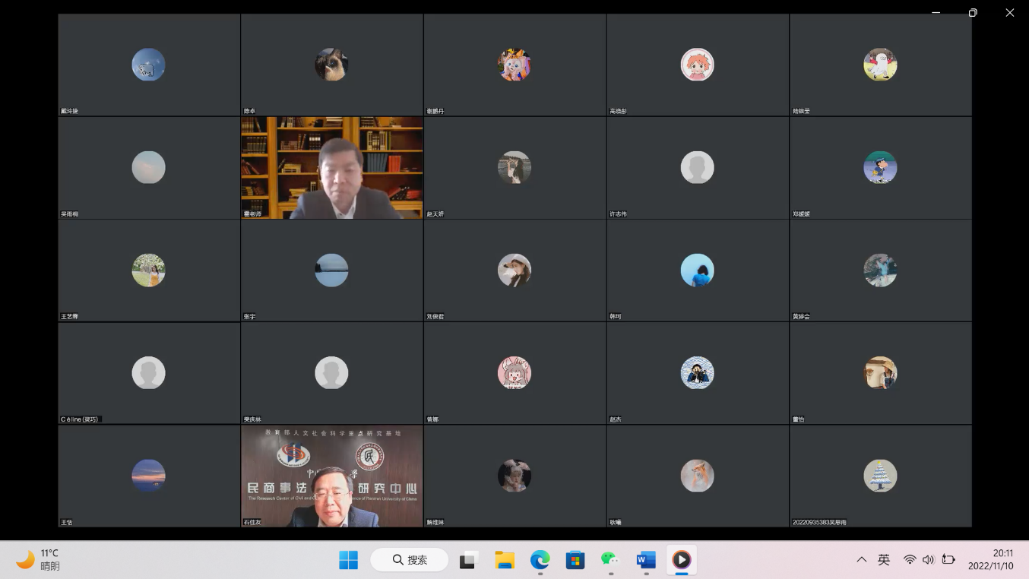Expand the hidden system tray icons

coord(861,560)
